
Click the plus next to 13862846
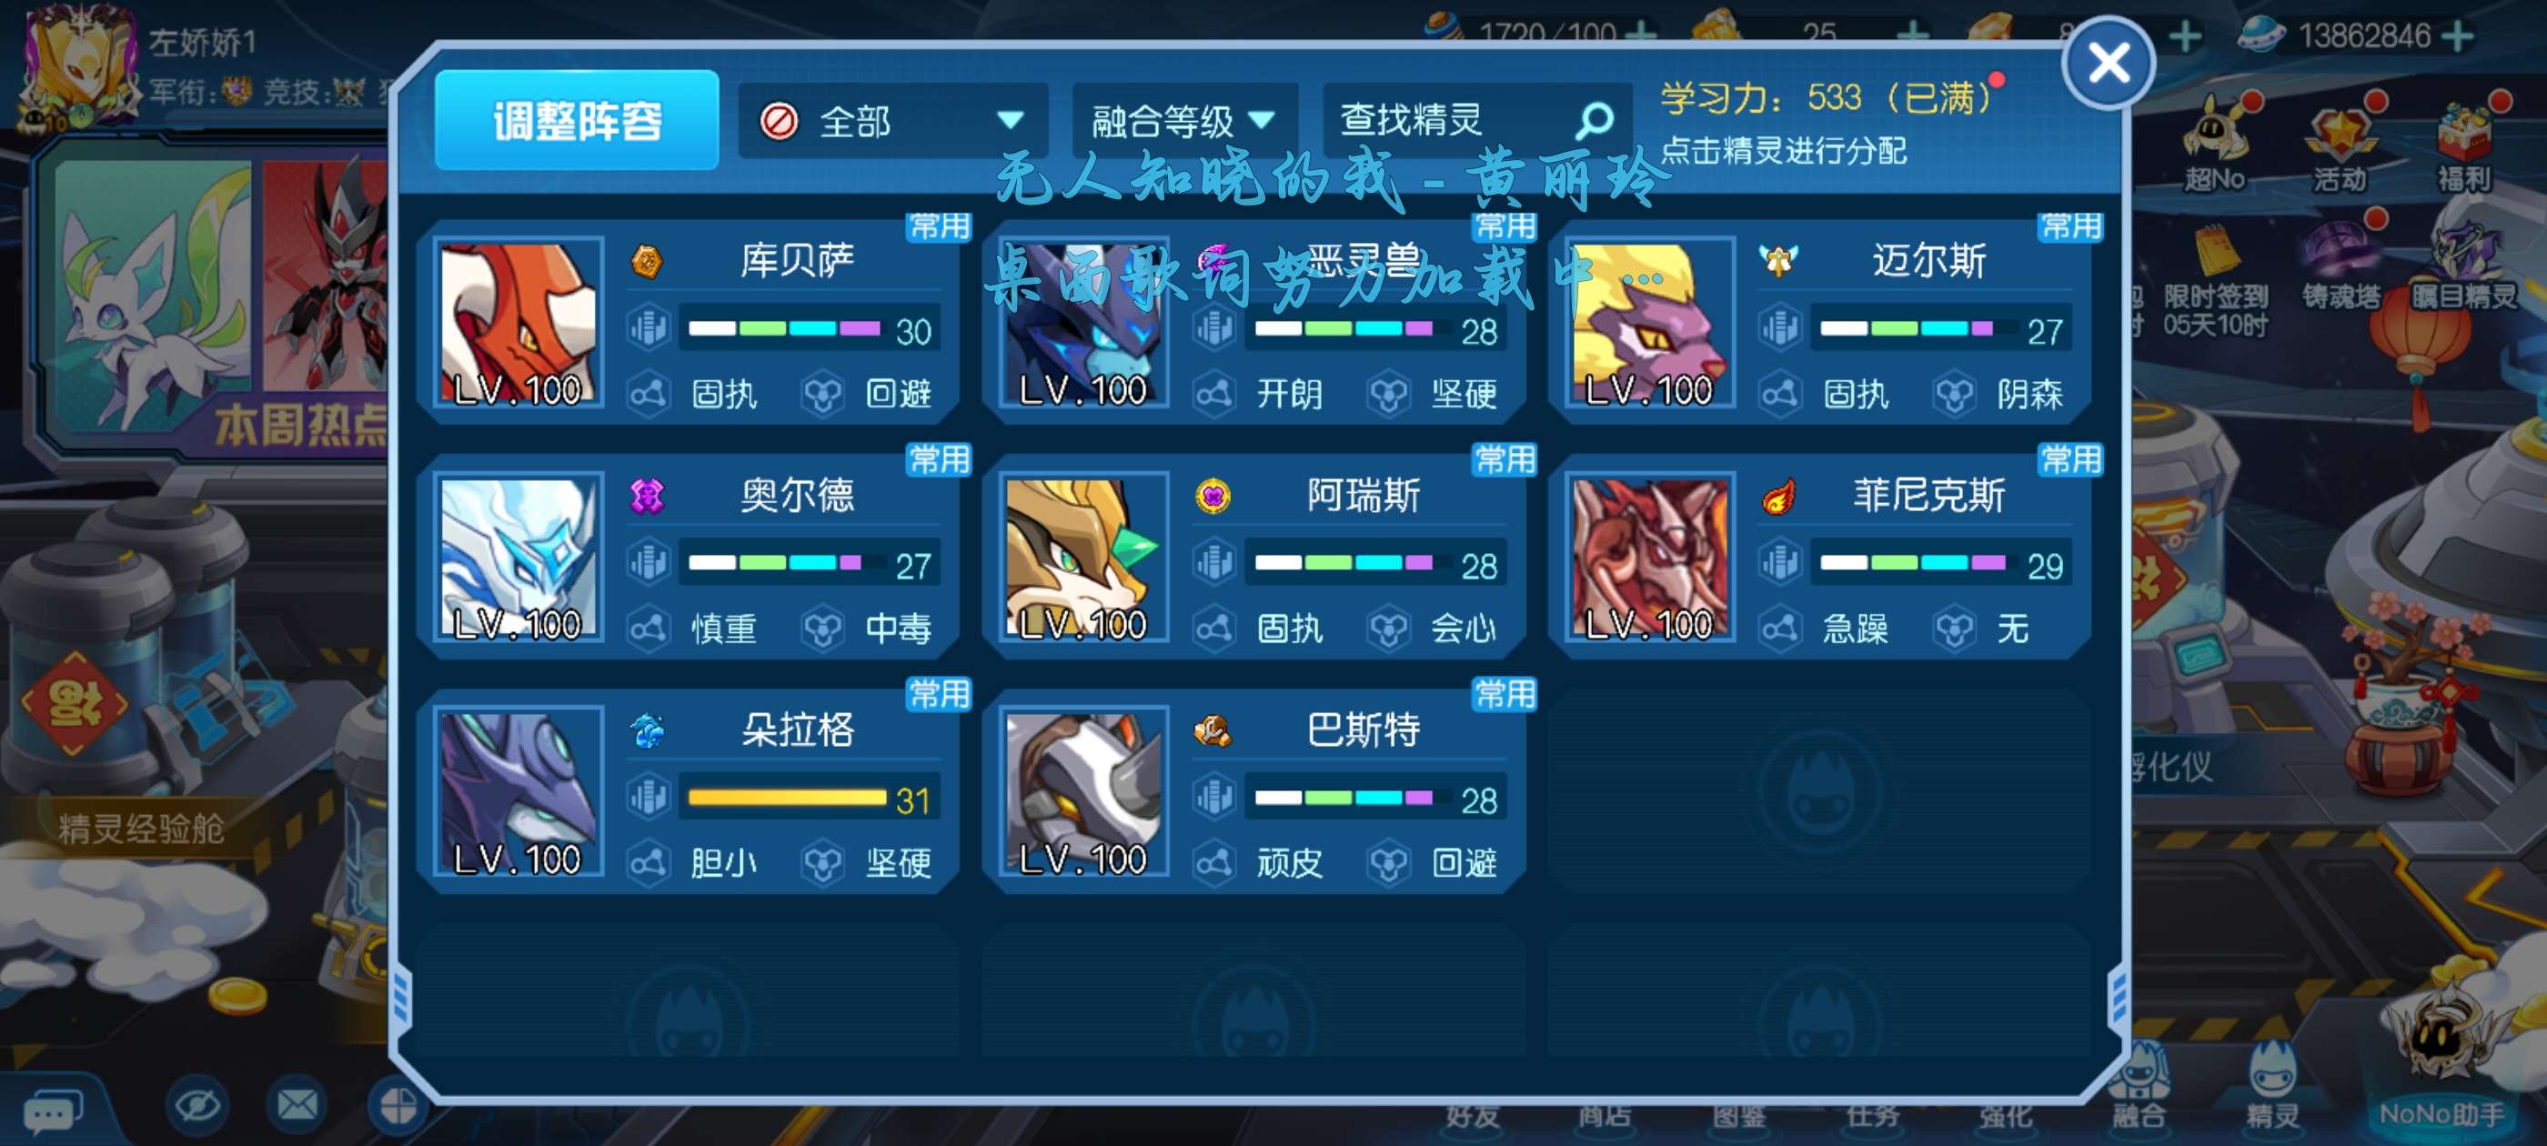pos(2457,36)
